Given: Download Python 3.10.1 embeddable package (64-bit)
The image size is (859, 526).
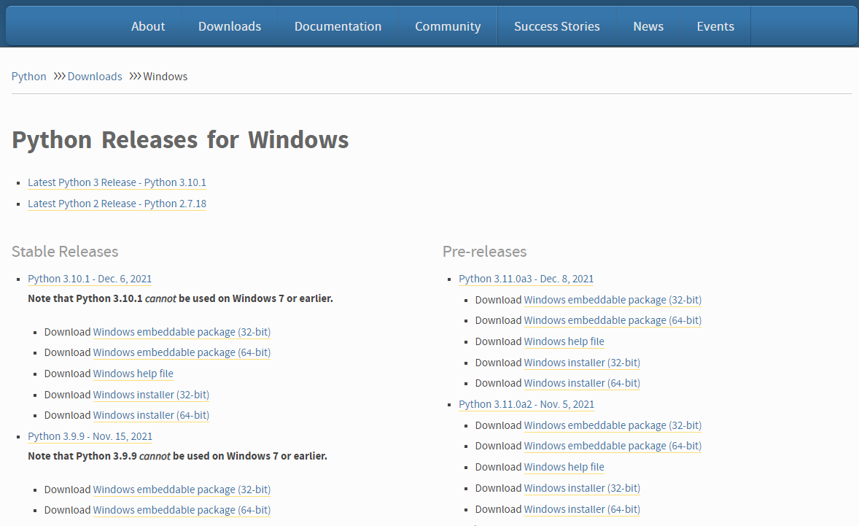Looking at the screenshot, I should (182, 352).
